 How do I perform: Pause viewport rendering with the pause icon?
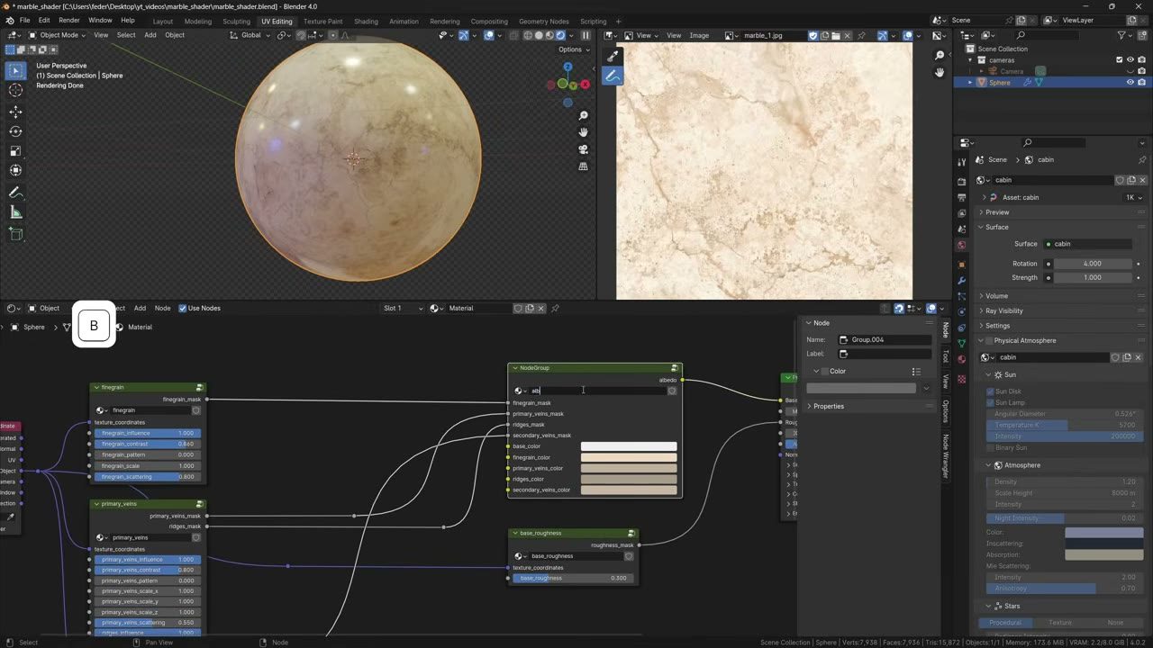[586, 35]
